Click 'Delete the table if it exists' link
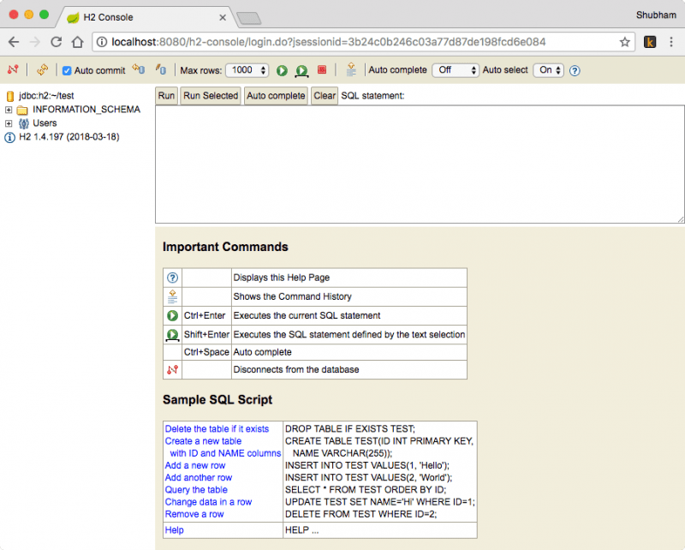685x550 pixels. coord(217,429)
